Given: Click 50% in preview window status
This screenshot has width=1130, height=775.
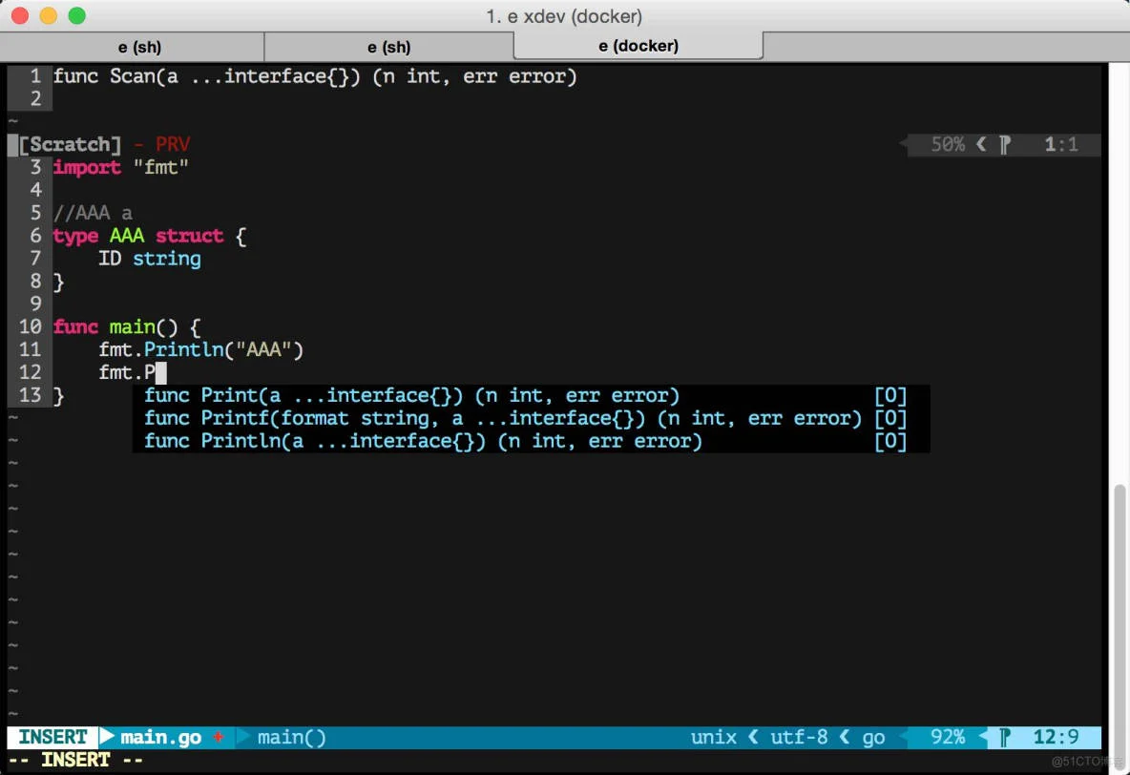Looking at the screenshot, I should (948, 144).
